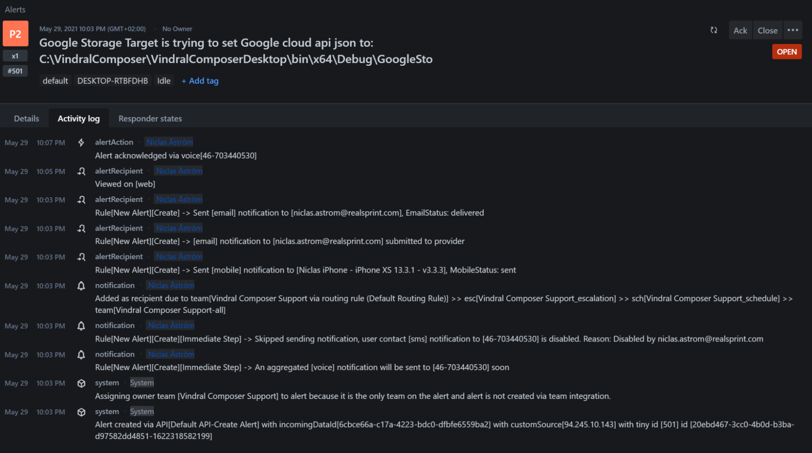
Task: Open Niclas Åström link on submitted to provider entry
Action: click(x=179, y=228)
